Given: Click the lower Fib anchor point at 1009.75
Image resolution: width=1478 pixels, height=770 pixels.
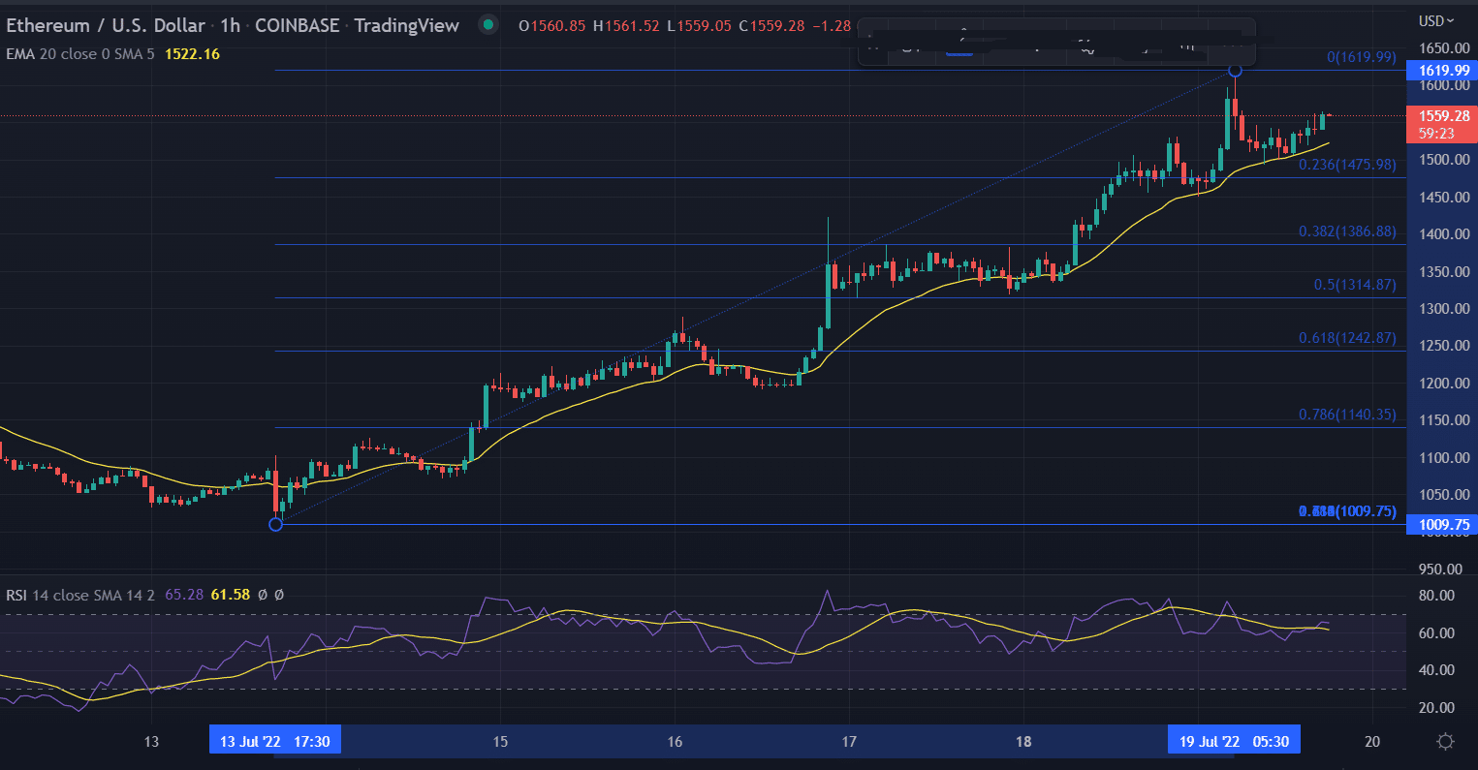Looking at the screenshot, I should [275, 524].
